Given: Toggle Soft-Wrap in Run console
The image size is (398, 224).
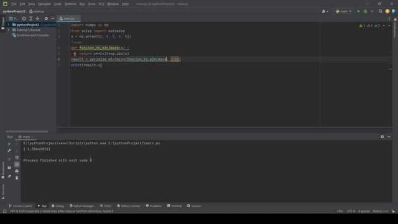Looking at the screenshot, I should (x=17, y=157).
